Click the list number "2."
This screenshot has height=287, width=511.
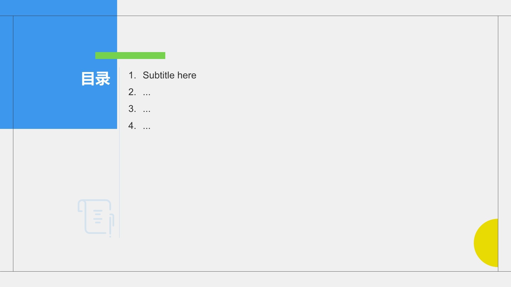[x=132, y=92]
